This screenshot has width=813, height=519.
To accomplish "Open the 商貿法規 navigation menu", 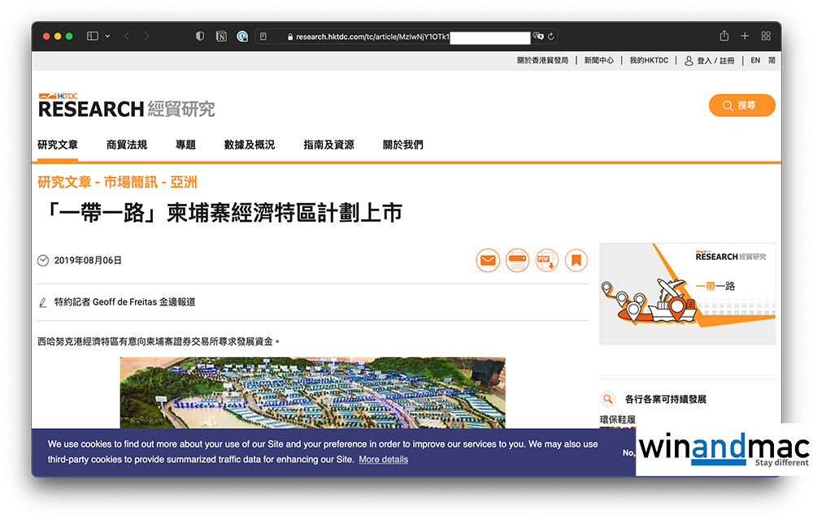I will (x=127, y=145).
